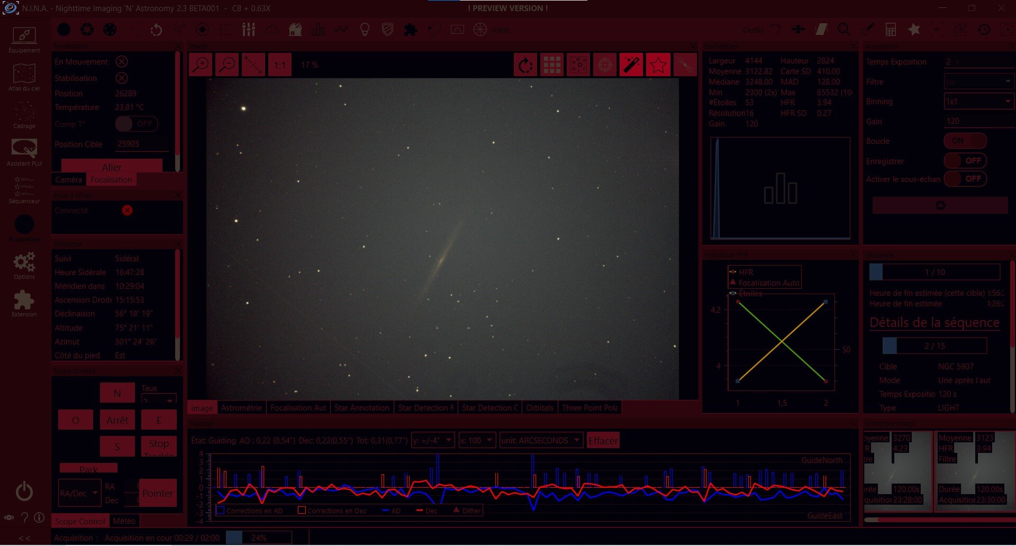1016x546 pixels.
Task: Enable the Enregistrer save switch
Action: [x=965, y=161]
